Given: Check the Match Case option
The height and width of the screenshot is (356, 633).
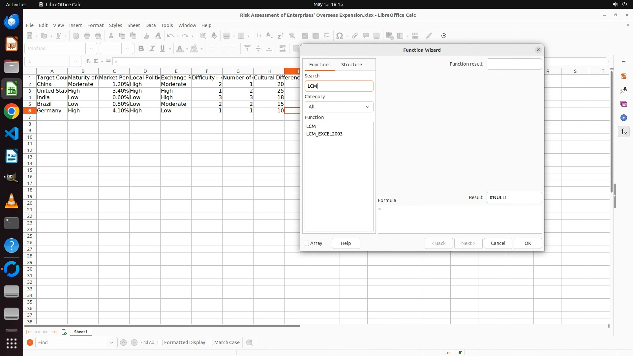Looking at the screenshot, I should click(210, 342).
